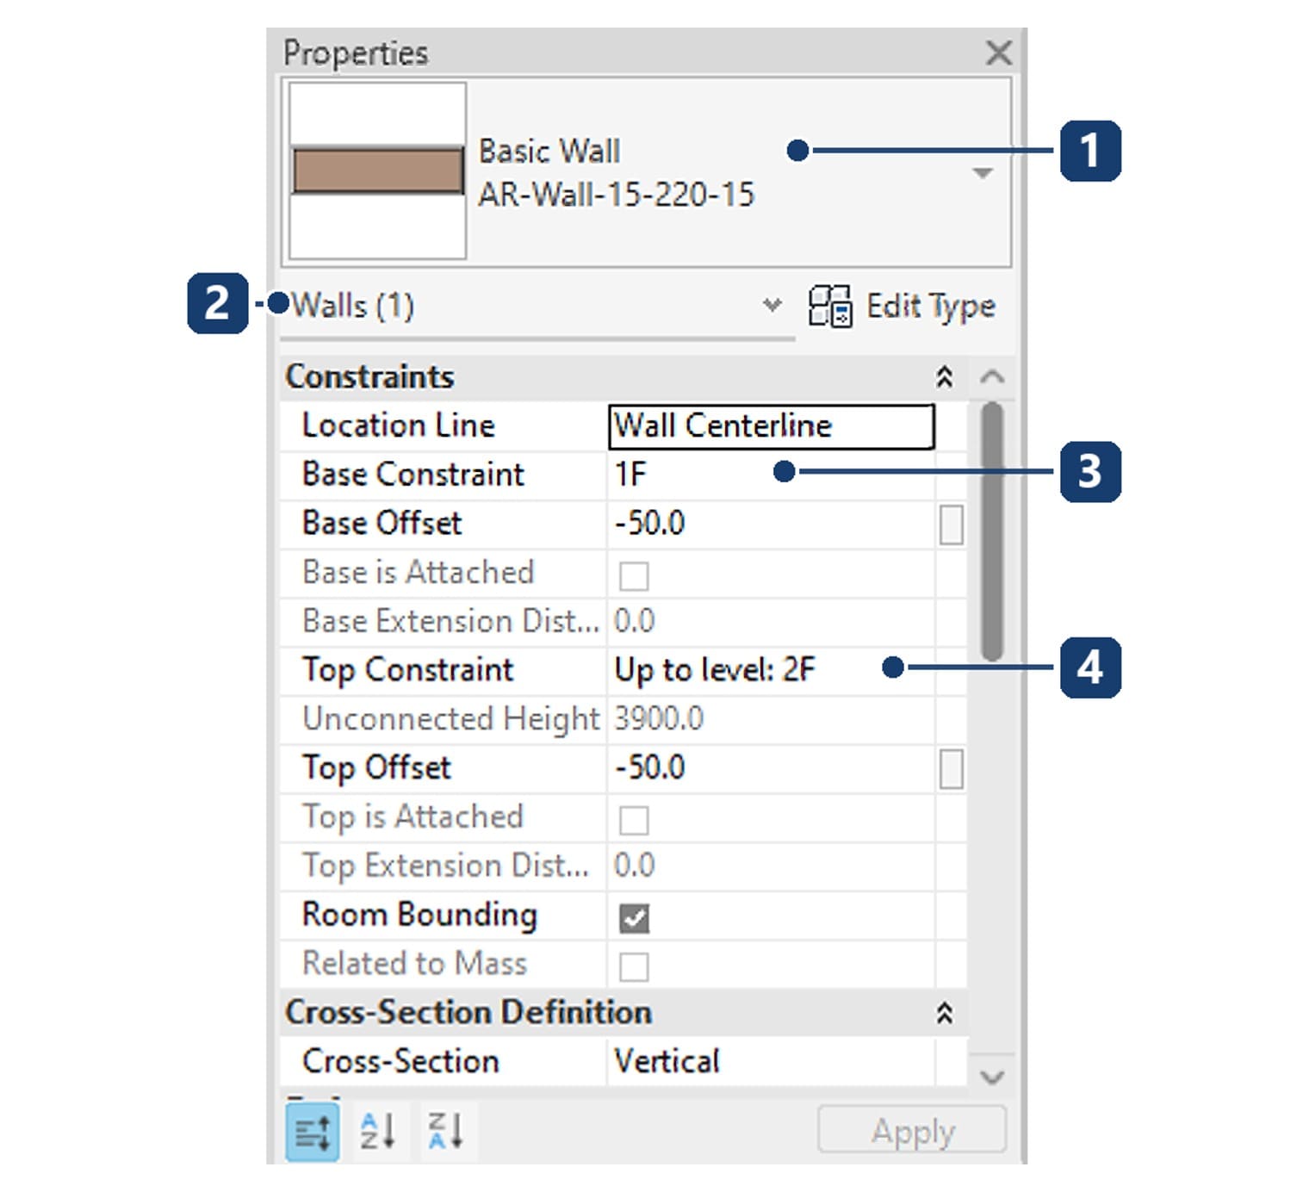This screenshot has width=1309, height=1192.
Task: Toggle the Base is Attached checkbox
Action: click(634, 575)
